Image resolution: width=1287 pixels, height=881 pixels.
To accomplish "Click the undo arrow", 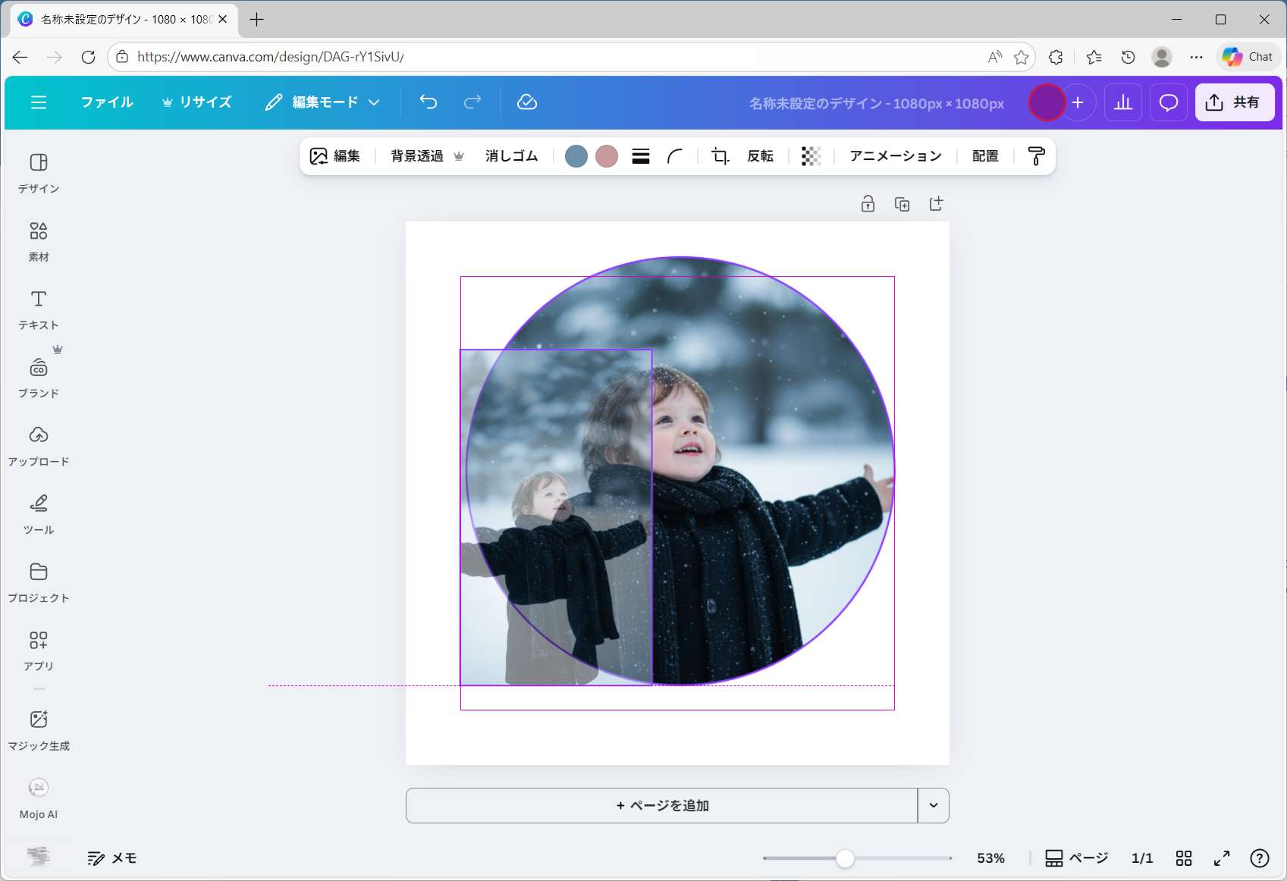I will click(428, 102).
